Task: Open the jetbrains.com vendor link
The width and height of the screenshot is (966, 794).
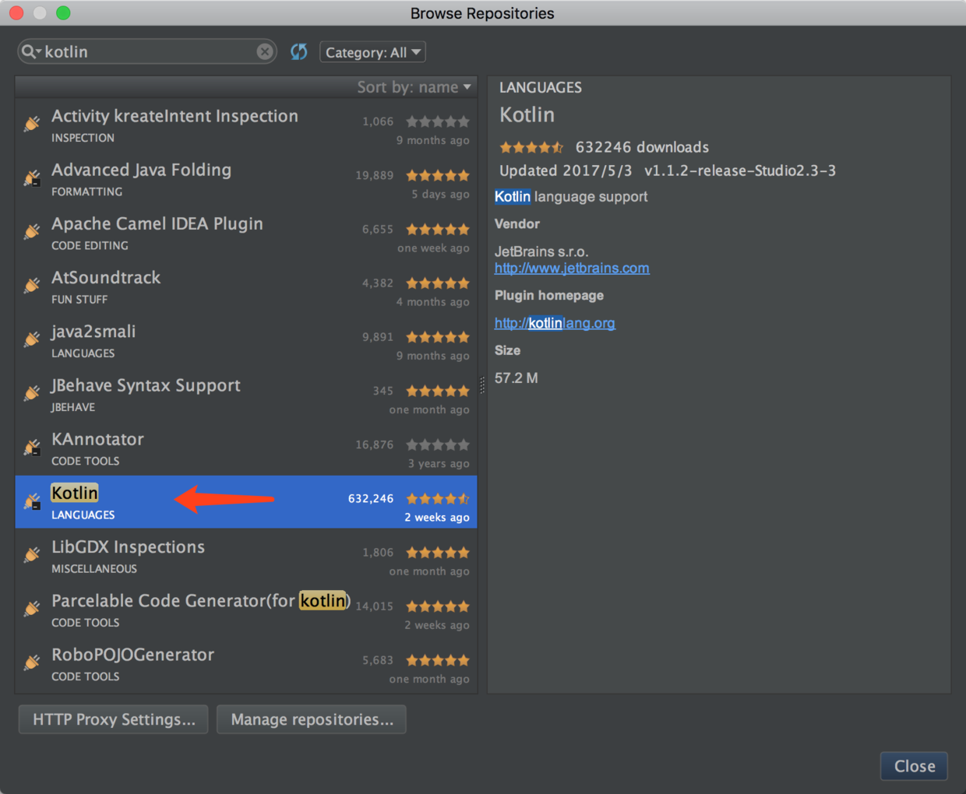Action: (x=572, y=268)
